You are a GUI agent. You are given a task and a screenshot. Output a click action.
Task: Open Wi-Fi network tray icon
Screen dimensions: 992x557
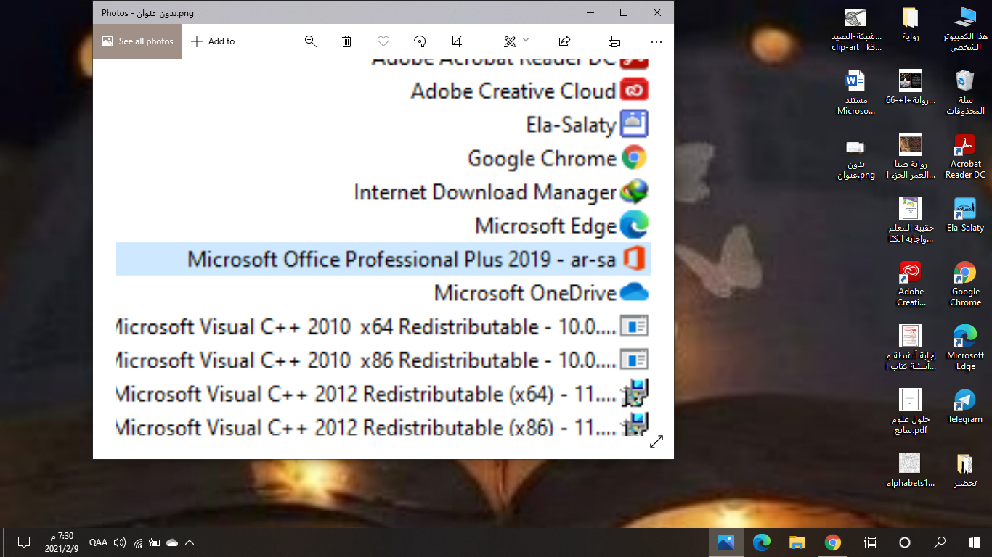138,542
